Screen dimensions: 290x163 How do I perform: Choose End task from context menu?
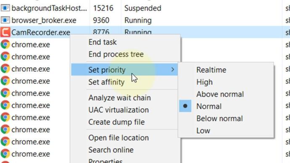click(103, 42)
